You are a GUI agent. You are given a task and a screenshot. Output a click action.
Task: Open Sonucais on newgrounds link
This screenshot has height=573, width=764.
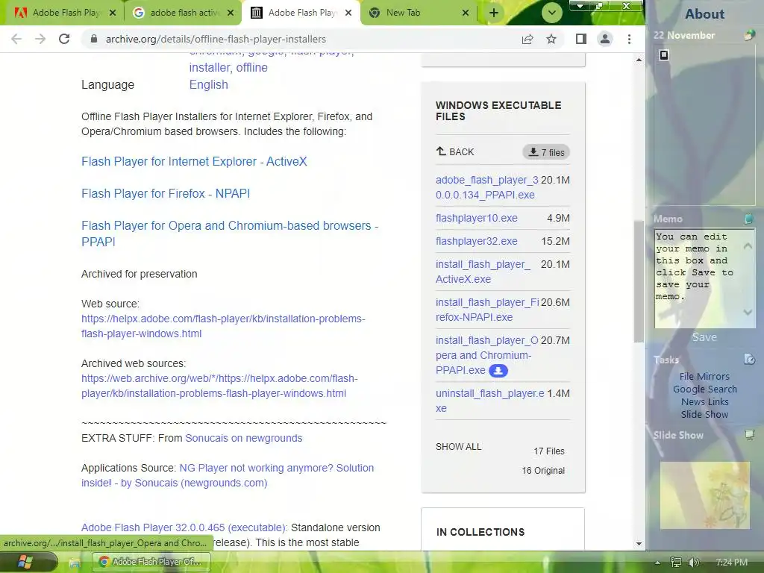click(244, 438)
